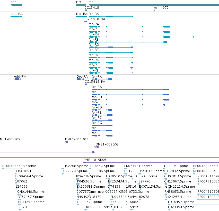219x211 pixels.
Task: Select the UUGC1091 feature label
Action: (x=23, y=171)
